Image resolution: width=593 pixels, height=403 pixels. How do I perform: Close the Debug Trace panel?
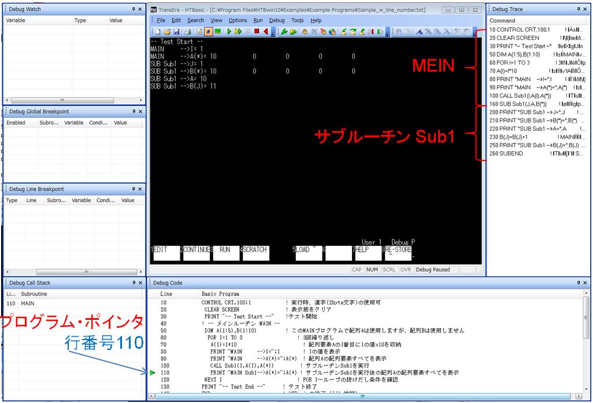[x=585, y=9]
